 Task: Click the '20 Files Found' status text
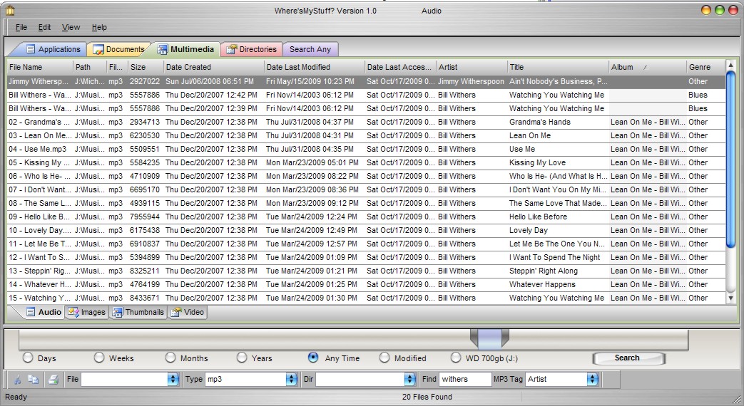pyautogui.click(x=427, y=397)
